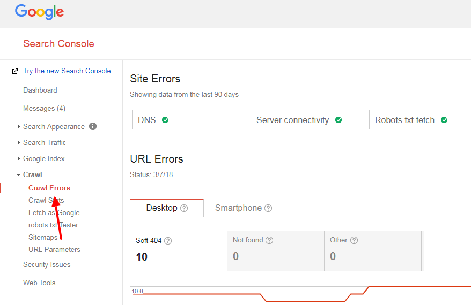Click the Robots.txt fetch status checkmark
The height and width of the screenshot is (305, 471).
click(x=444, y=120)
